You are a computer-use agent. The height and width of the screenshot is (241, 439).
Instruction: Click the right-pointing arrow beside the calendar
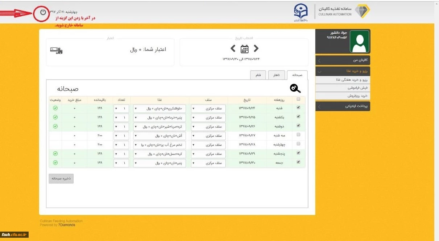[256, 48]
